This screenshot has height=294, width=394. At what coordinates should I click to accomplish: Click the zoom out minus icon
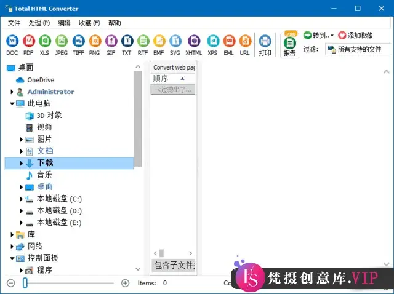[x=11, y=283]
